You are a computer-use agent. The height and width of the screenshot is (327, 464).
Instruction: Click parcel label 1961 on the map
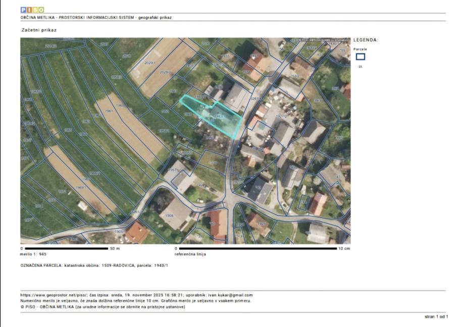pos(109,111)
